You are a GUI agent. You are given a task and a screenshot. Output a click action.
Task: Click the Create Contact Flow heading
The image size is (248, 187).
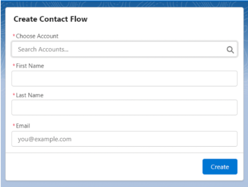pos(51,19)
